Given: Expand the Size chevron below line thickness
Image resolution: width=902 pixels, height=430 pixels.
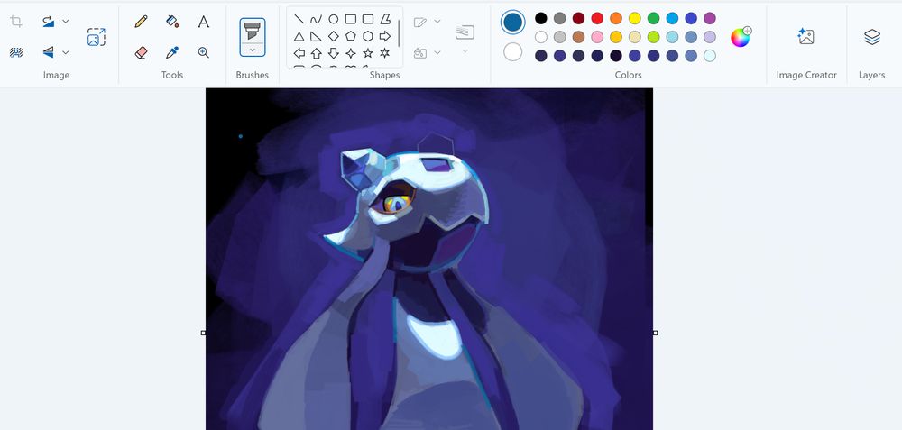Looking at the screenshot, I should coord(465,51).
